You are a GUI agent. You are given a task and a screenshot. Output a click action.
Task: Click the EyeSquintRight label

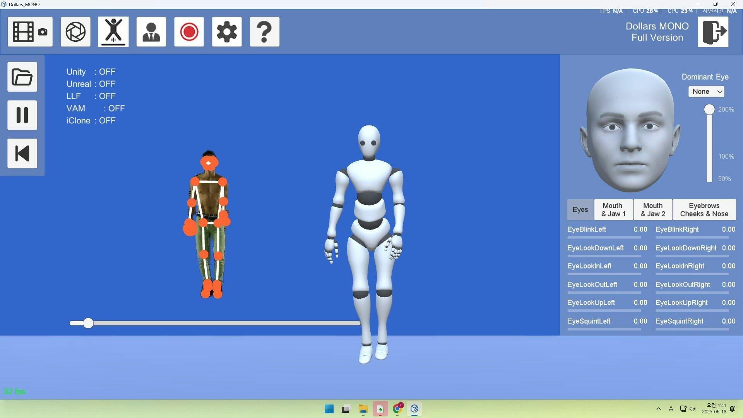pyautogui.click(x=679, y=321)
